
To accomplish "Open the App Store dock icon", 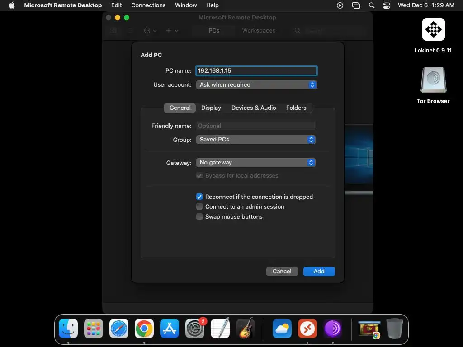I will (170, 328).
